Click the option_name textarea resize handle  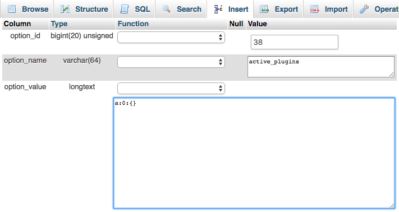click(392, 75)
